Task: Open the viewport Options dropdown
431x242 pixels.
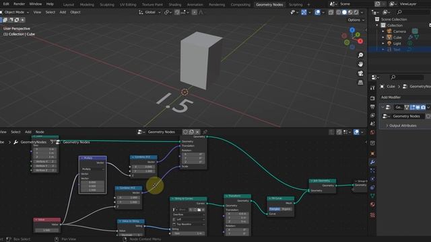Action: (x=356, y=20)
